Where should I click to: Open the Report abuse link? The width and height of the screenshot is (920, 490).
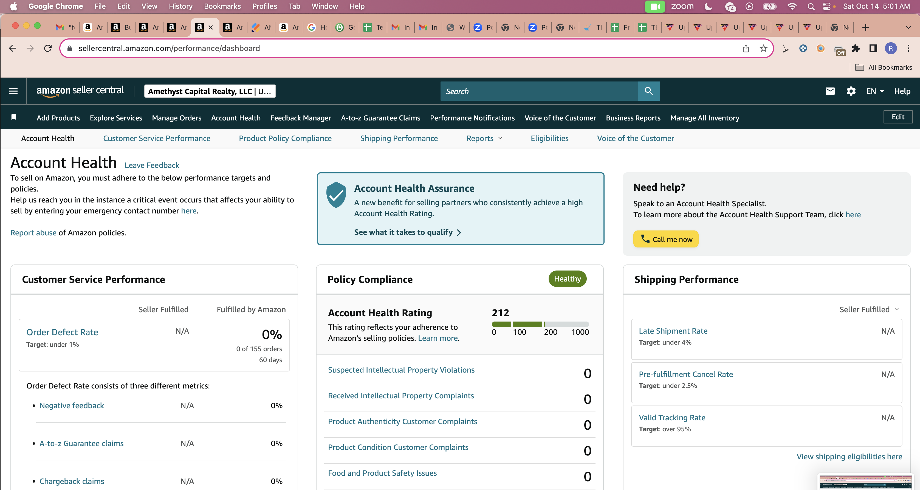pos(33,232)
